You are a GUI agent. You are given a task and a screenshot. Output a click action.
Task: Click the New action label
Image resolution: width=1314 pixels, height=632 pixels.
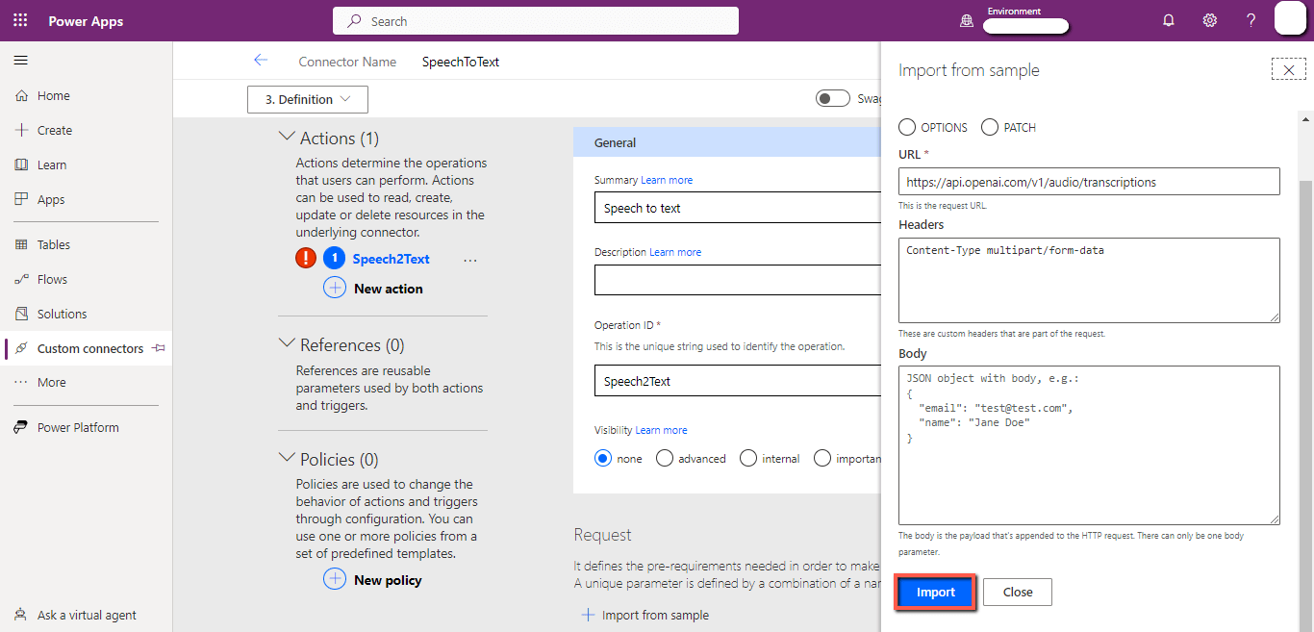pos(389,289)
